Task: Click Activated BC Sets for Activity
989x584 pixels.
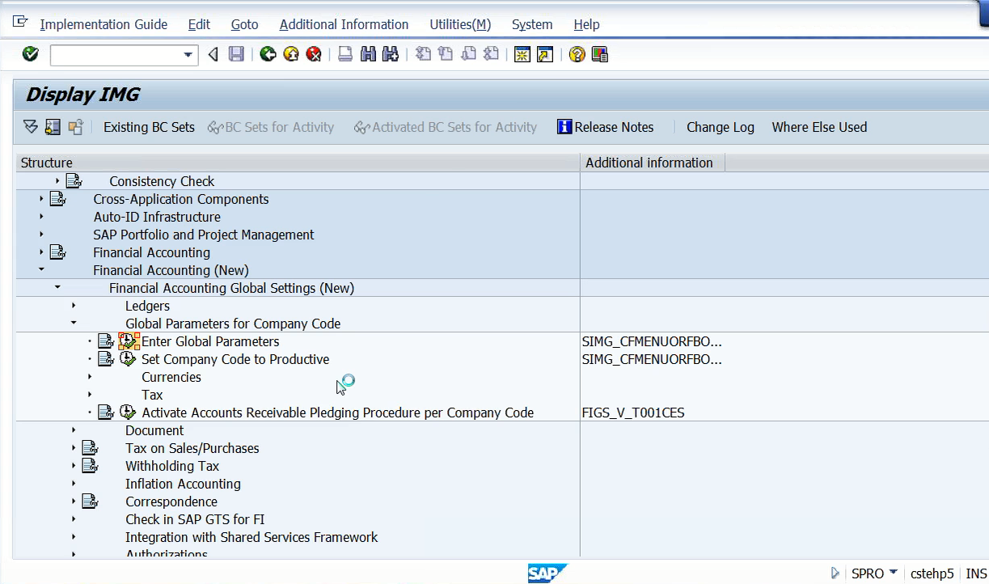Action: click(x=446, y=127)
